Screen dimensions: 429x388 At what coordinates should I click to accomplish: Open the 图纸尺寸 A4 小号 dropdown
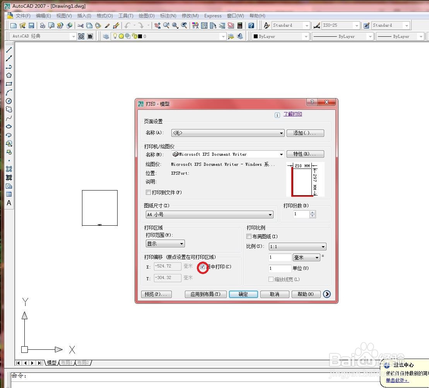pyautogui.click(x=209, y=214)
